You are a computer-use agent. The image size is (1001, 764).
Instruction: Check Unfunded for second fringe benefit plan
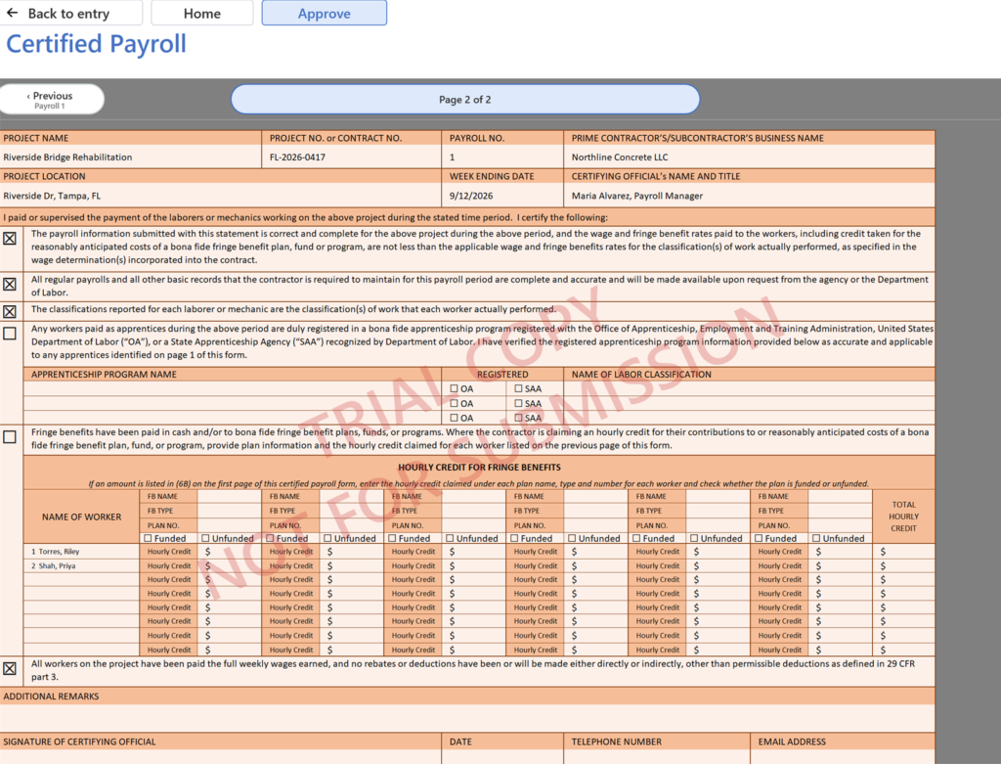(x=327, y=538)
